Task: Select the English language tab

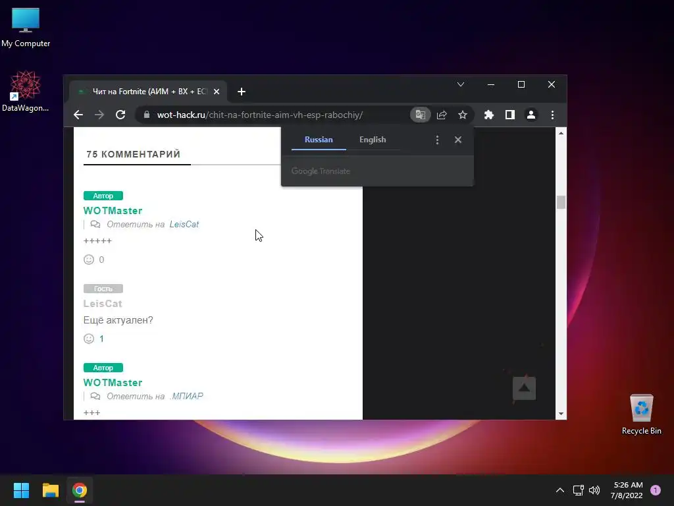Action: tap(373, 140)
